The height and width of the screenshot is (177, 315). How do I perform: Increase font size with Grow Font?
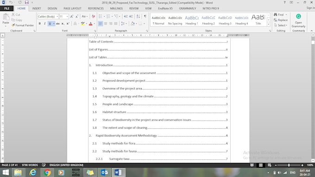pyautogui.click(x=71, y=16)
